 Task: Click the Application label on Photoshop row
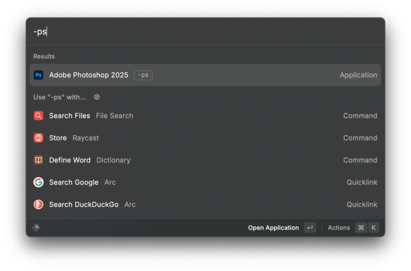click(358, 75)
